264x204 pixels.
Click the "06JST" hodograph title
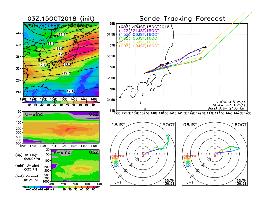click(x=190, y=125)
